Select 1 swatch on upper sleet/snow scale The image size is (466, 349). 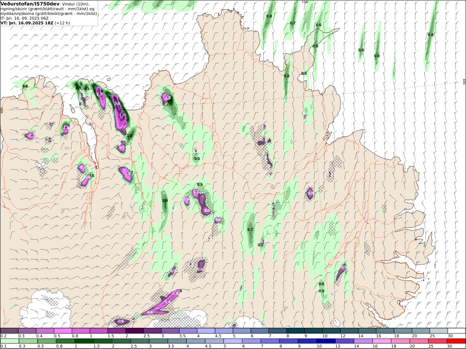[99, 330]
